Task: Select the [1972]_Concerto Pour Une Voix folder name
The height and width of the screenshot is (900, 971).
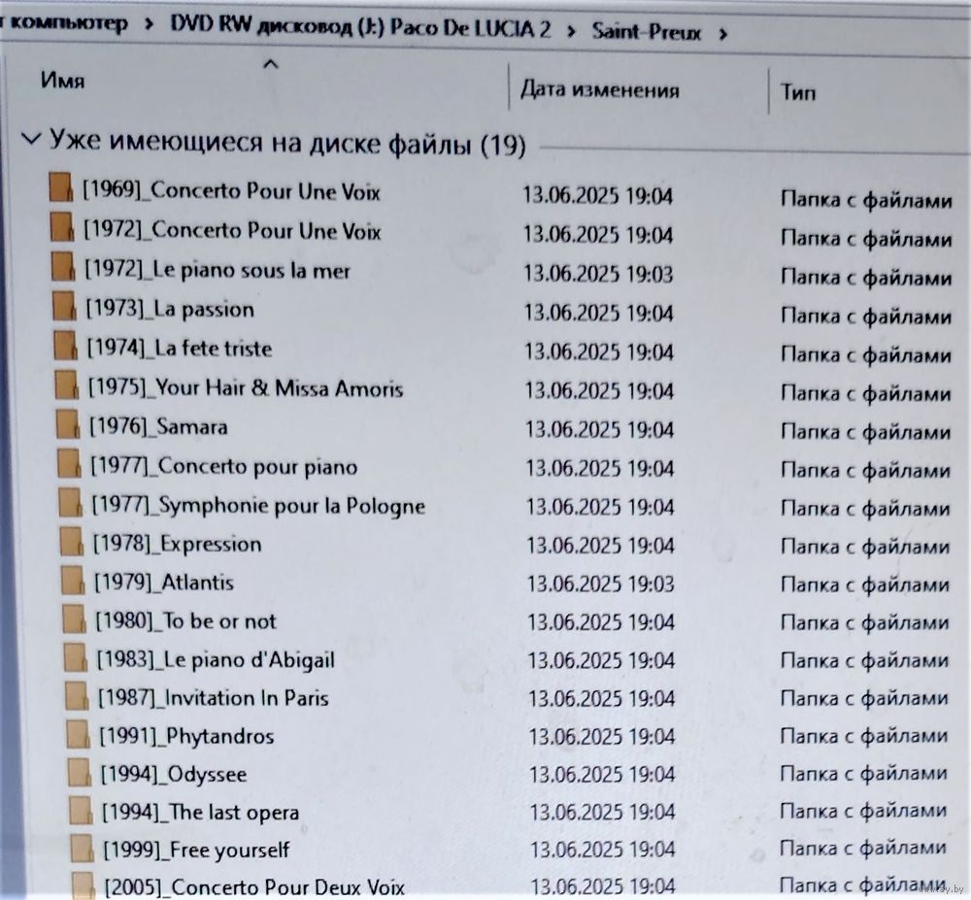Action: [x=232, y=230]
